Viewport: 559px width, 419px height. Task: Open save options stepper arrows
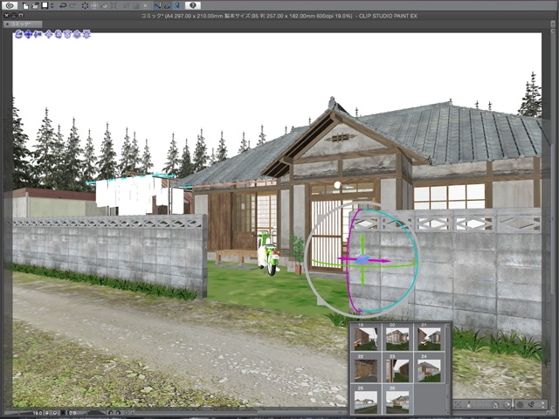(x=52, y=6)
